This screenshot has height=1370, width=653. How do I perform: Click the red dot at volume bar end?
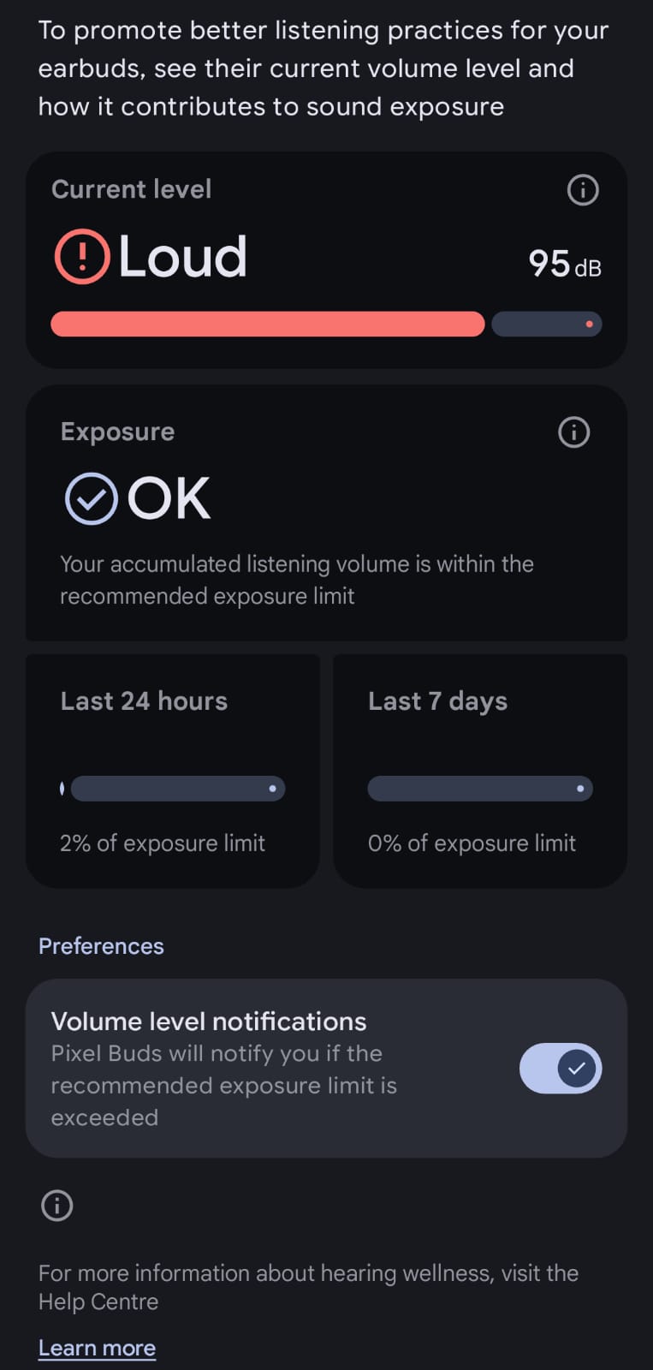coord(589,325)
